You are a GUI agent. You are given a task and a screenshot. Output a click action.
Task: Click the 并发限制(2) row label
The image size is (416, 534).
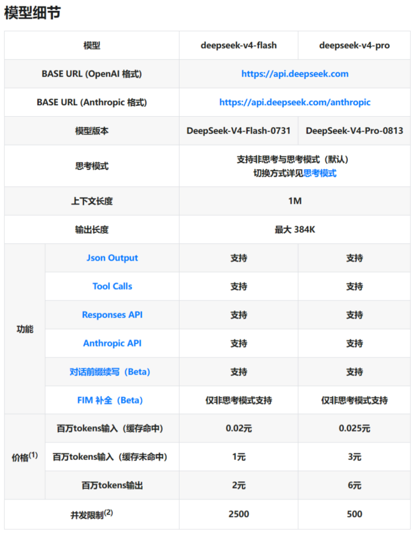(x=92, y=514)
